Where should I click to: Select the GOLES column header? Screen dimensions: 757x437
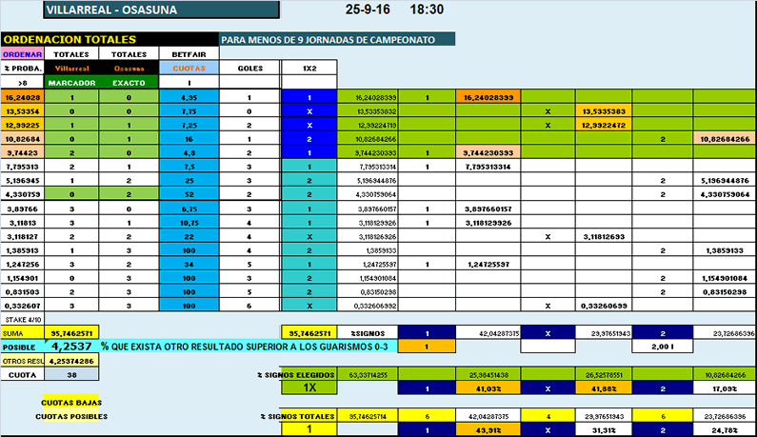tap(249, 69)
